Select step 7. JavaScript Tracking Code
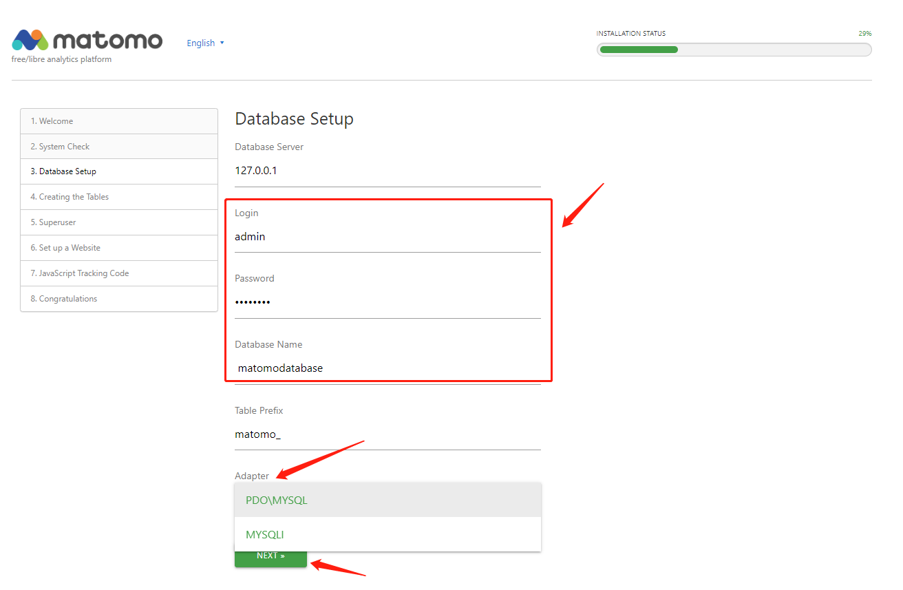 [x=119, y=273]
